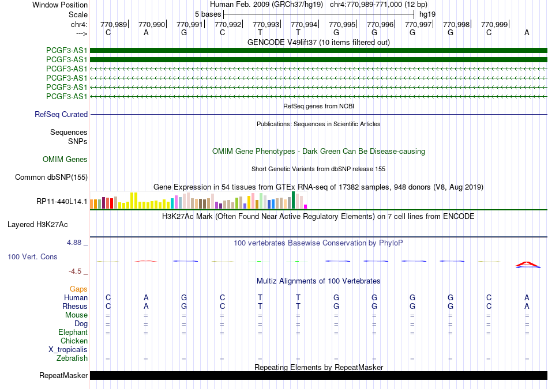Click the first PCGF3-AS1 thick exon bar
This screenshot has height=389, width=548.
pos(318,51)
